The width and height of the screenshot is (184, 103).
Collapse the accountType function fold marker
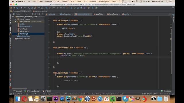49,73
